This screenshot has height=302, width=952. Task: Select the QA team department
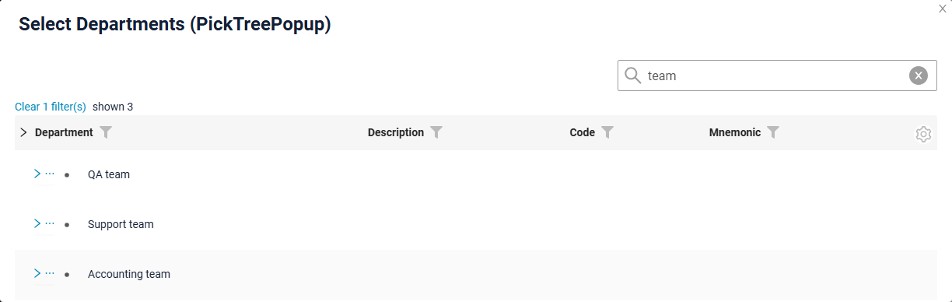(109, 174)
